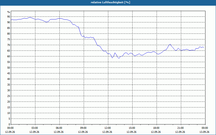Viewport: 216px width, 135px height.
Task: Click the single-digit y-axis label "5"
Action: 9,119
